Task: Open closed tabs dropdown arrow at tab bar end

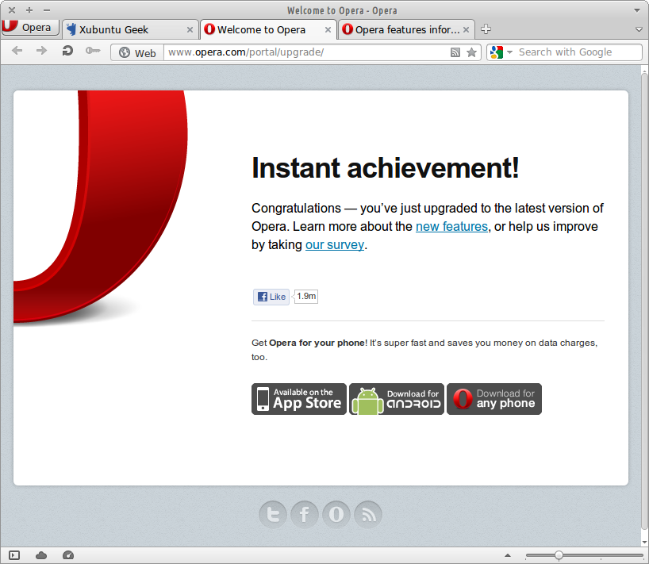Action: 639,29
